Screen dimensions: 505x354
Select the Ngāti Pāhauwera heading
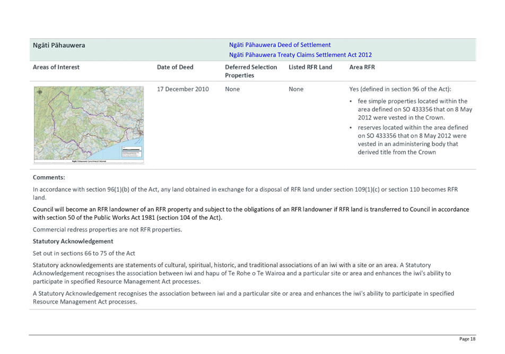click(x=59, y=46)
